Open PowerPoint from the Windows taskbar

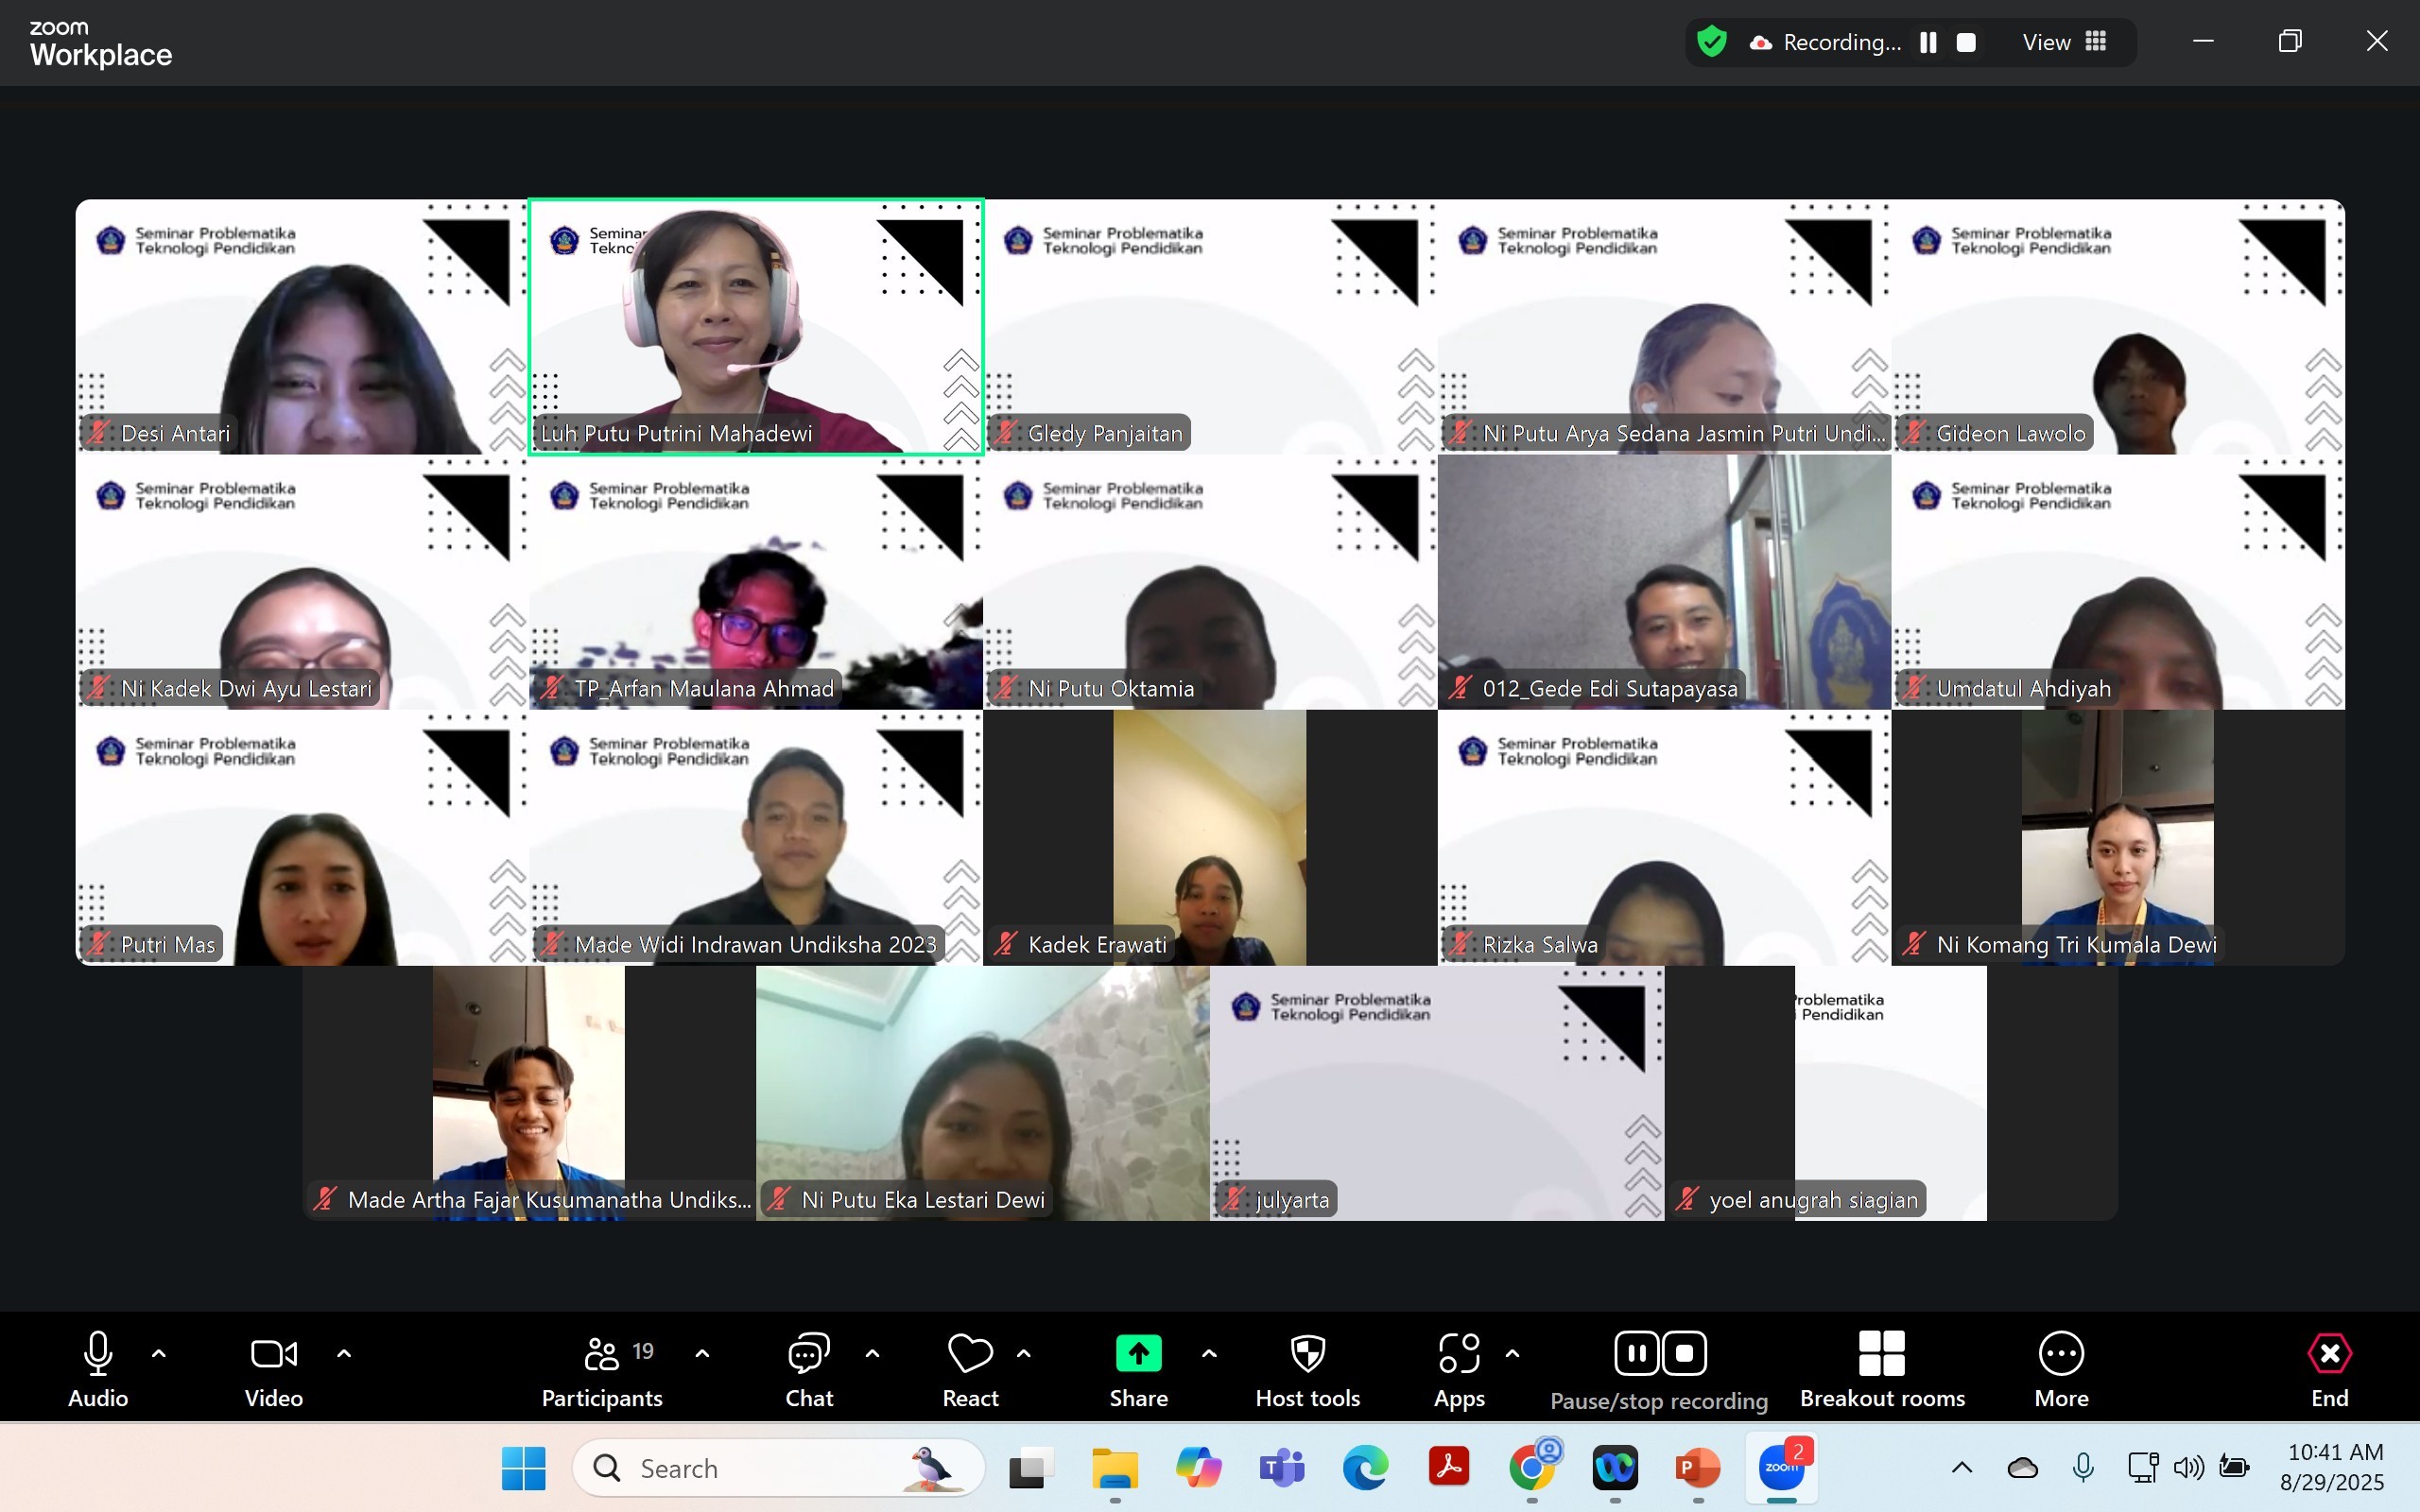coord(1697,1468)
